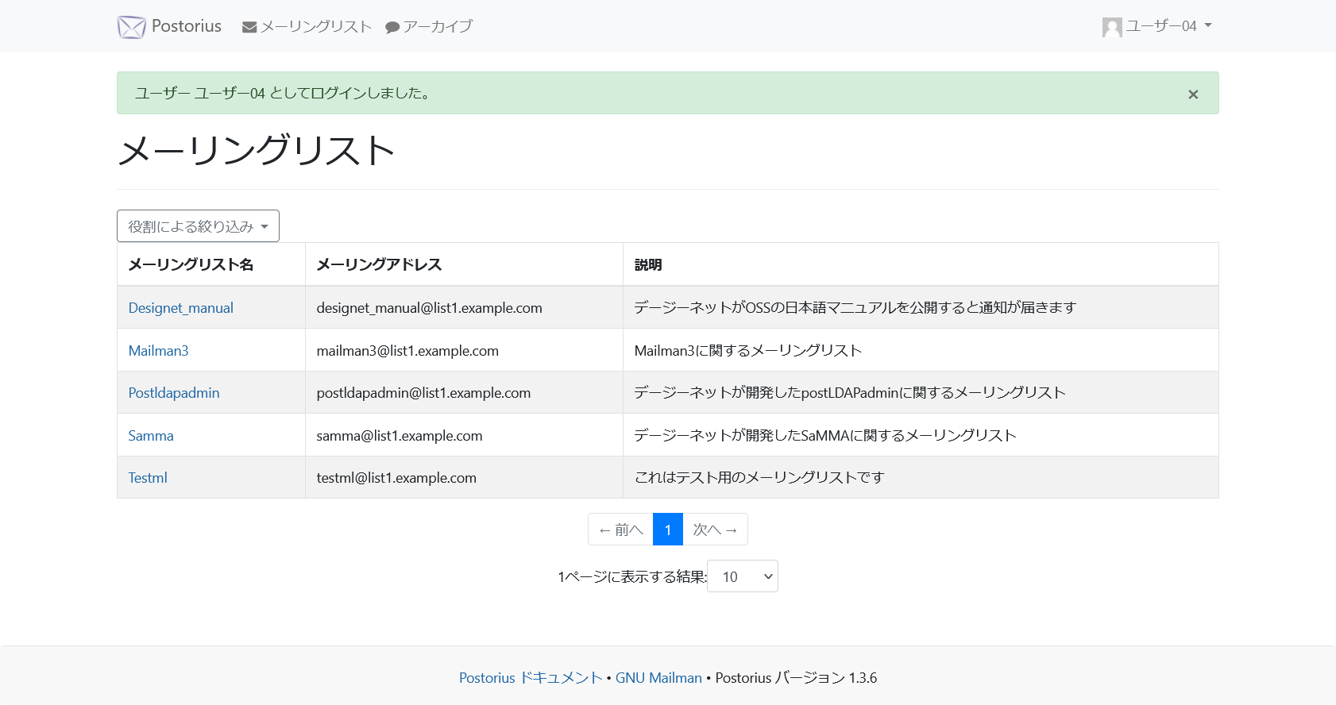Open the results-per-page select showing 10

pyautogui.click(x=743, y=576)
